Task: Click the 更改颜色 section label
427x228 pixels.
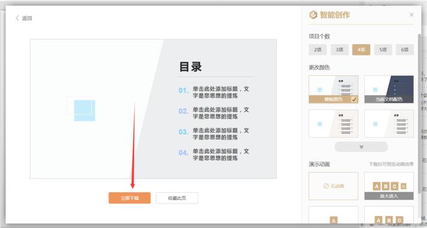Action: 319,67
